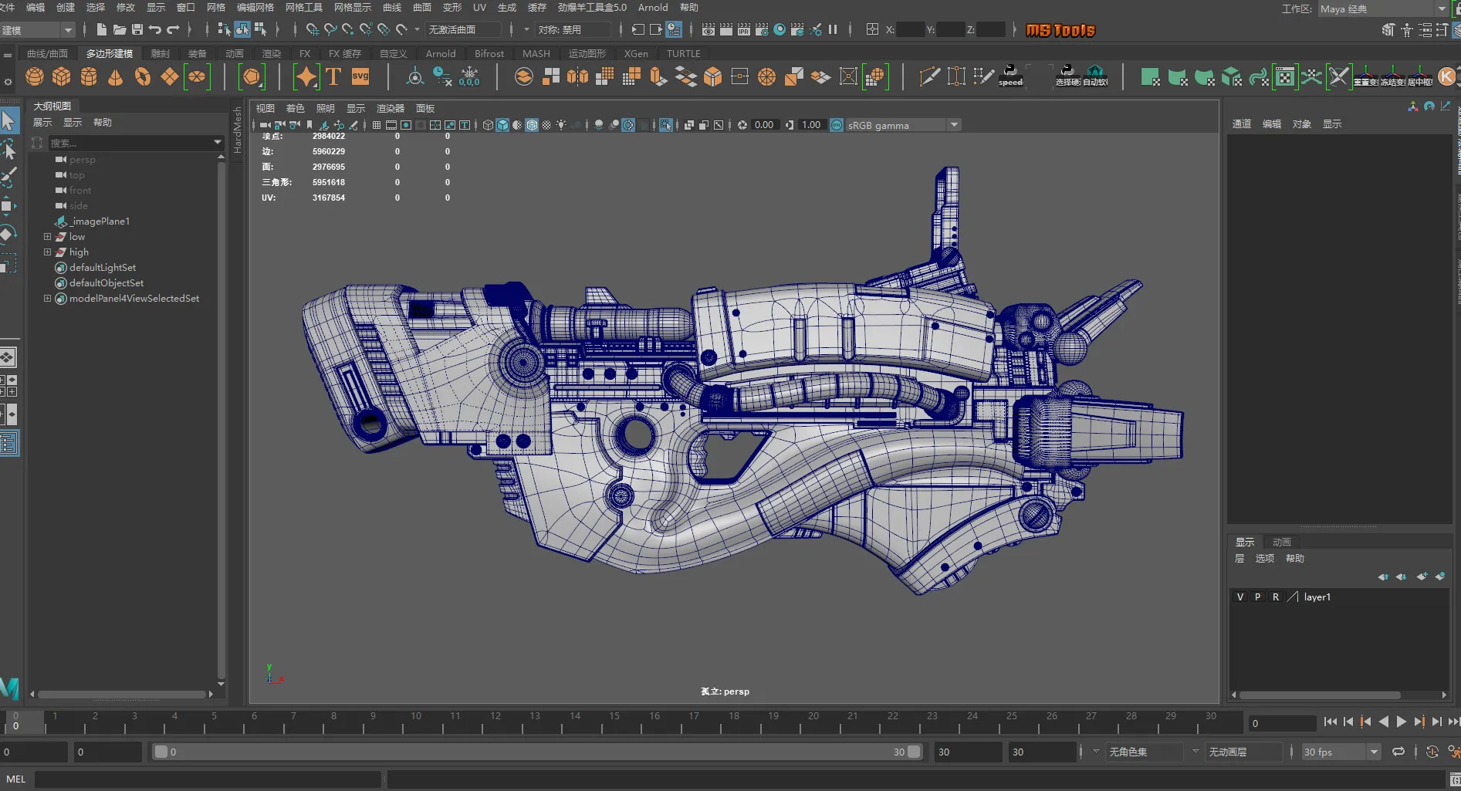Click the polygon cube shelf icon
The height and width of the screenshot is (791, 1461).
pos(62,76)
